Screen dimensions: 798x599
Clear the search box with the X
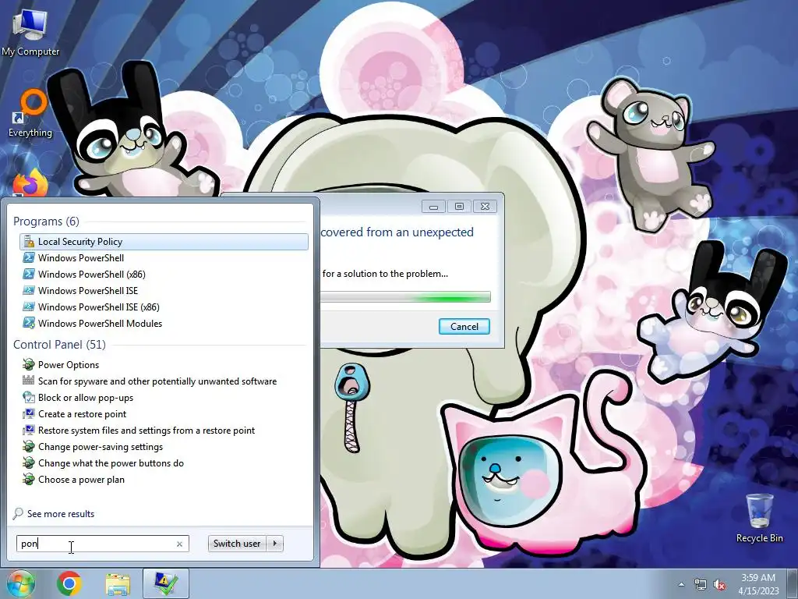(179, 544)
